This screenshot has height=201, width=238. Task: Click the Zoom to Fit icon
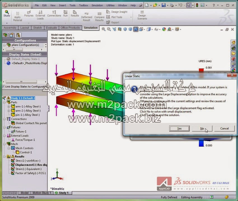(x=104, y=29)
